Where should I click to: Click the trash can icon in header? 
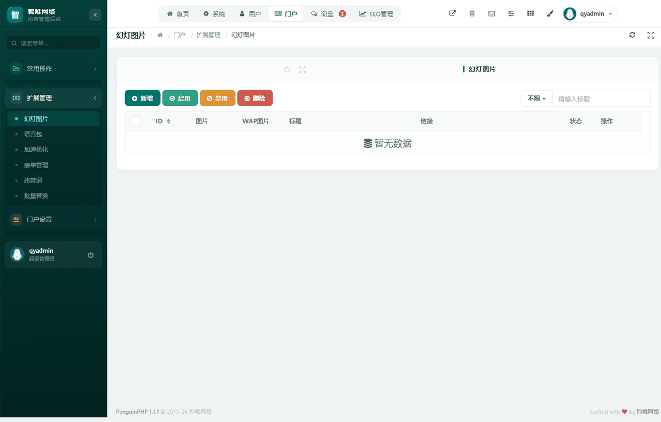(x=472, y=14)
